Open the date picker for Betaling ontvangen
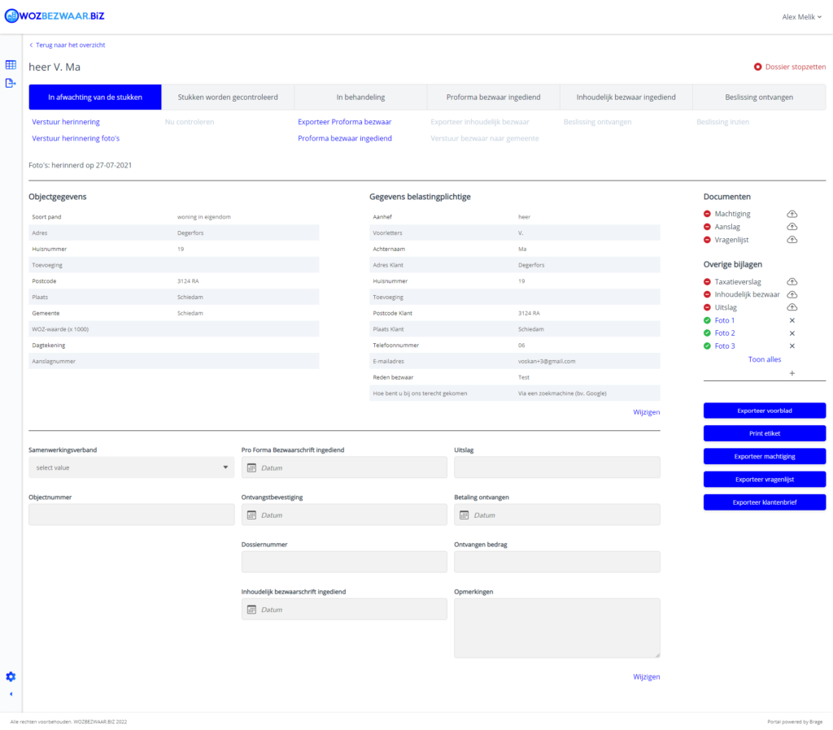The width and height of the screenshot is (833, 730). 464,515
